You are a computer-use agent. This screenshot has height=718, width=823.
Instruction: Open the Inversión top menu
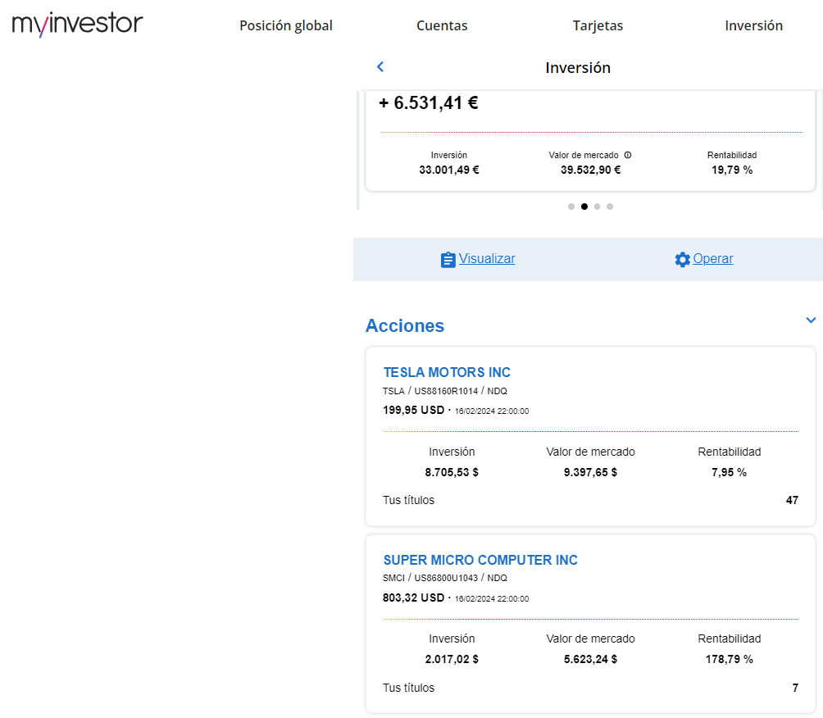point(753,25)
